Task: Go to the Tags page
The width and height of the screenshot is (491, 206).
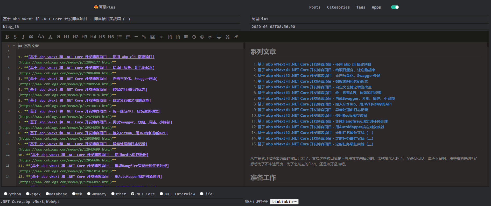Action: click(x=361, y=7)
